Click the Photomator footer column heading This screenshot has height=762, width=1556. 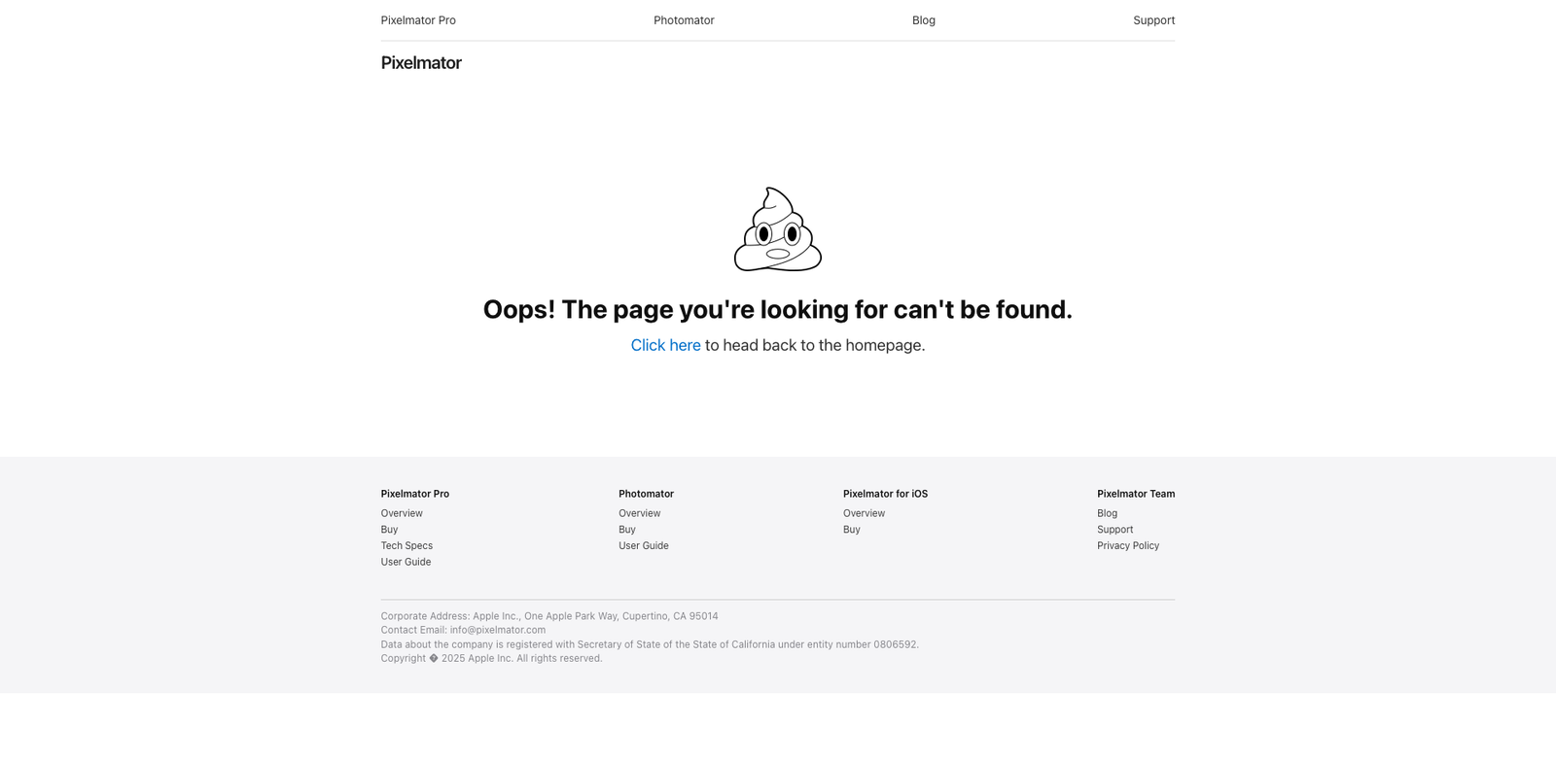[x=646, y=494]
